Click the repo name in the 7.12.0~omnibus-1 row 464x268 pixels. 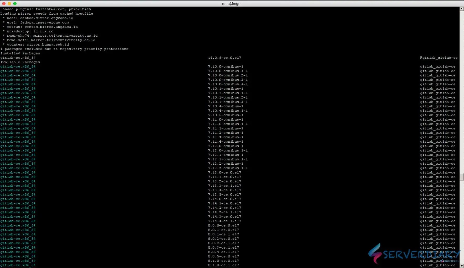pos(438,146)
